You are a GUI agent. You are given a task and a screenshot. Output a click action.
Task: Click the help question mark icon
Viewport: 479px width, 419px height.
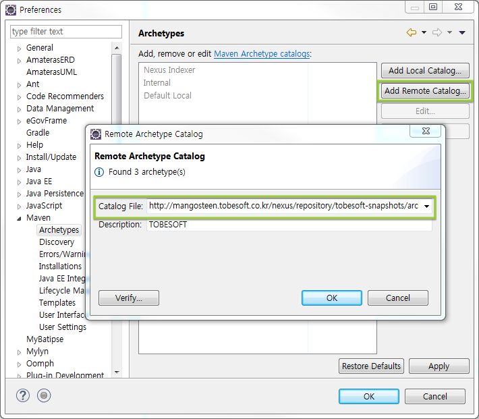pyautogui.click(x=23, y=396)
